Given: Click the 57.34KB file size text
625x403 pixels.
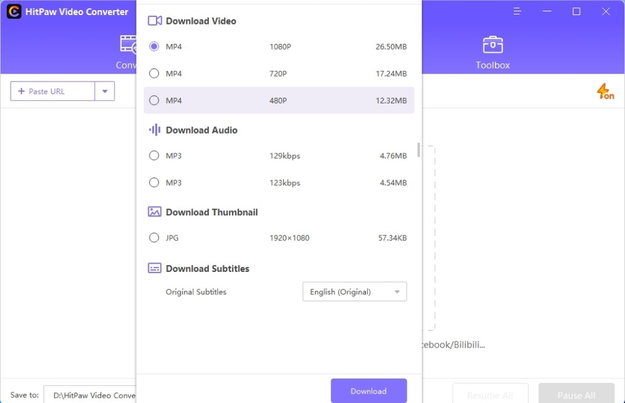Looking at the screenshot, I should tap(392, 238).
